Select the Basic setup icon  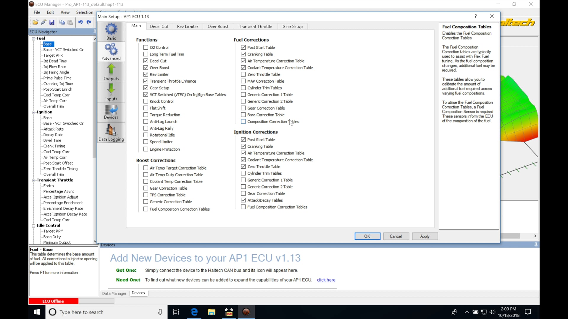[x=111, y=31]
